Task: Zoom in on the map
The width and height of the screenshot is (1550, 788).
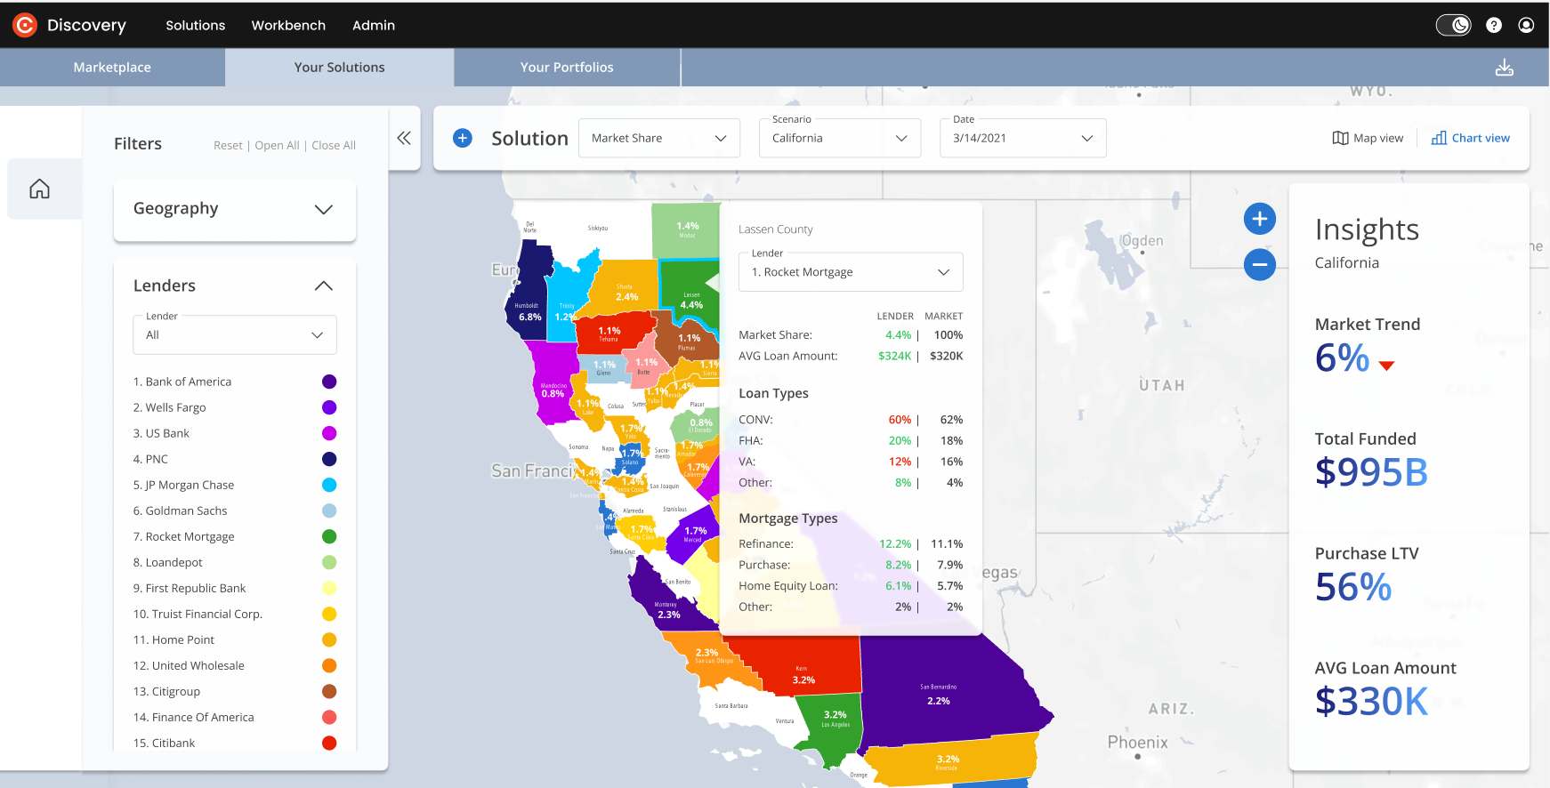Action: click(1260, 219)
